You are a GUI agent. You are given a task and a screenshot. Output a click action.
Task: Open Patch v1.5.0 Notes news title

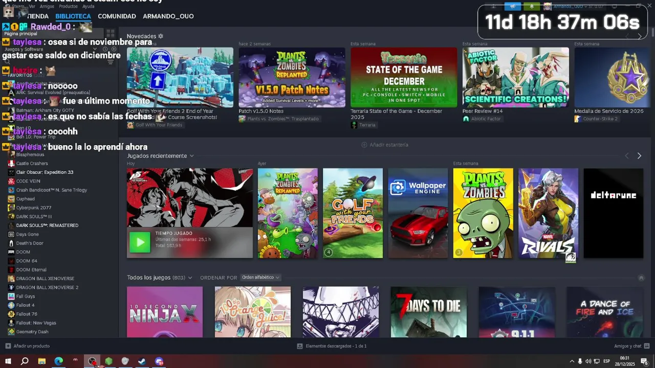pos(261,111)
